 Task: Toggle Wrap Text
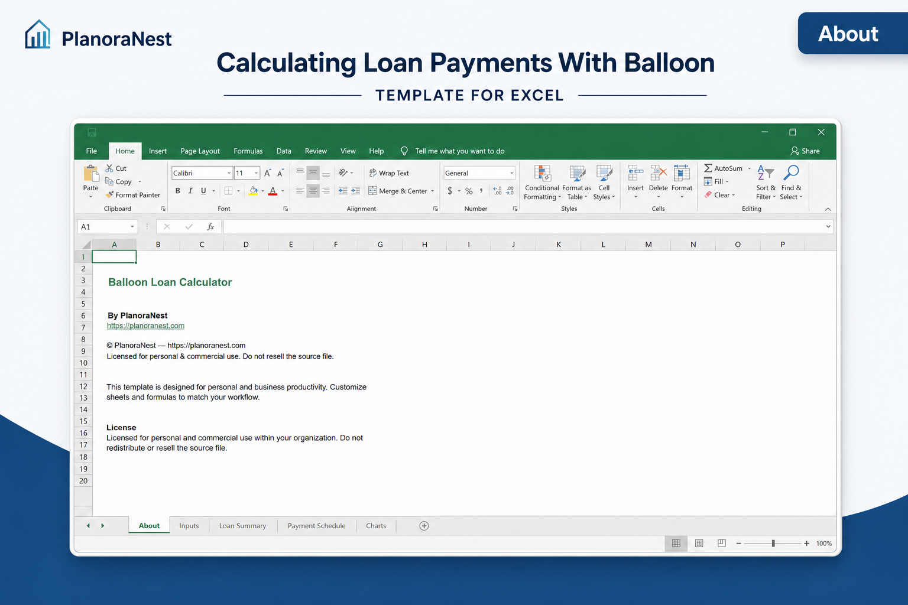click(x=389, y=173)
